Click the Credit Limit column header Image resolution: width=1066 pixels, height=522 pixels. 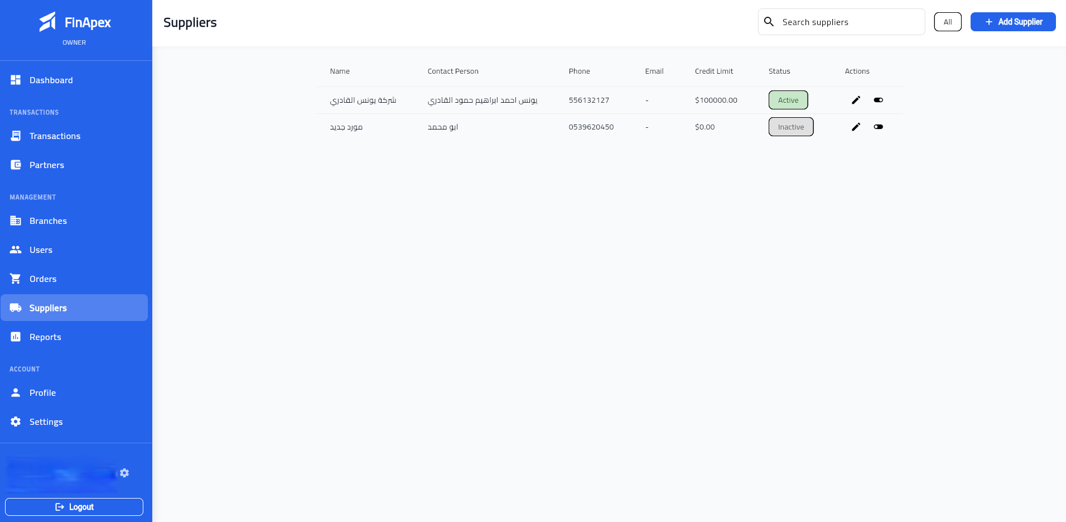click(714, 71)
